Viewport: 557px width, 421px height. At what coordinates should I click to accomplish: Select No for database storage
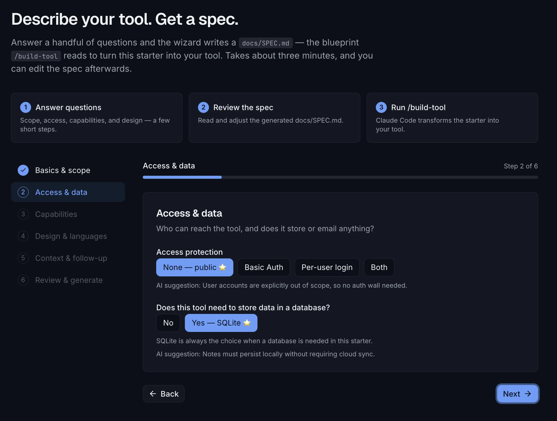click(x=168, y=323)
